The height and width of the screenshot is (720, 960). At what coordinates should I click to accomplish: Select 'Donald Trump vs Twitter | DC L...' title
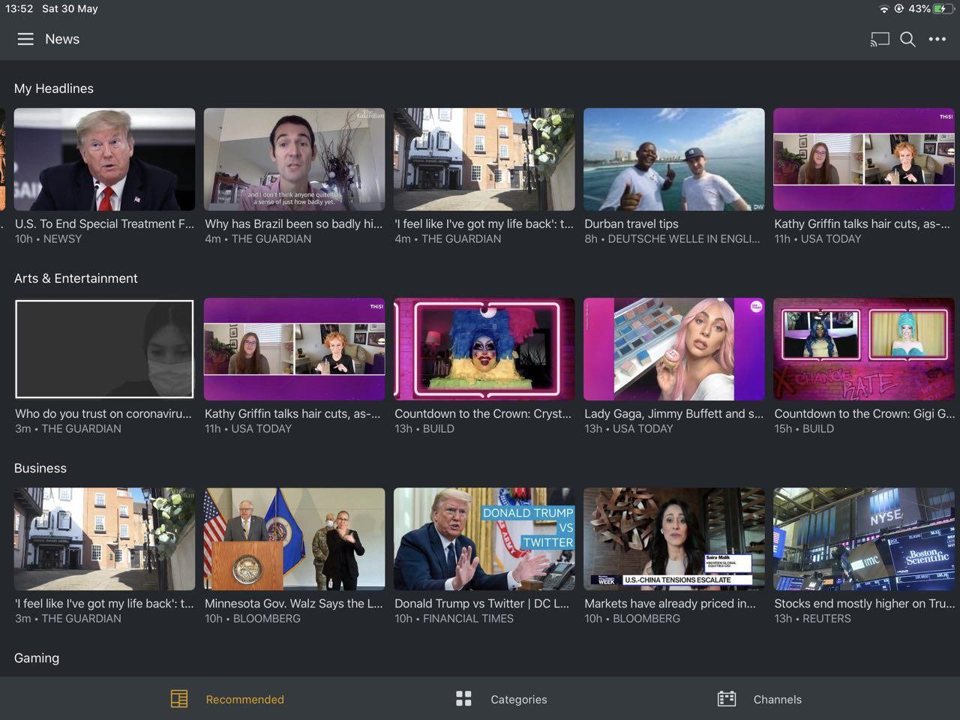click(x=482, y=603)
